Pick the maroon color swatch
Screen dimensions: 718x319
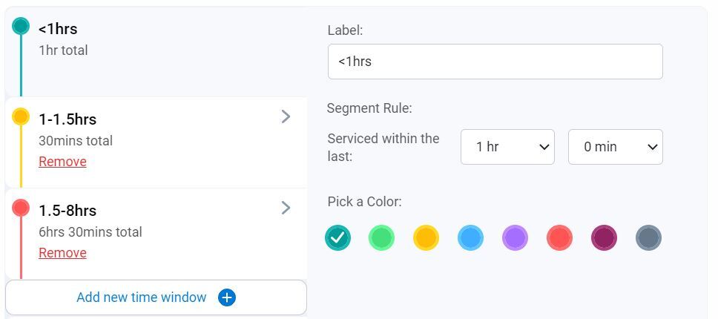click(x=604, y=237)
